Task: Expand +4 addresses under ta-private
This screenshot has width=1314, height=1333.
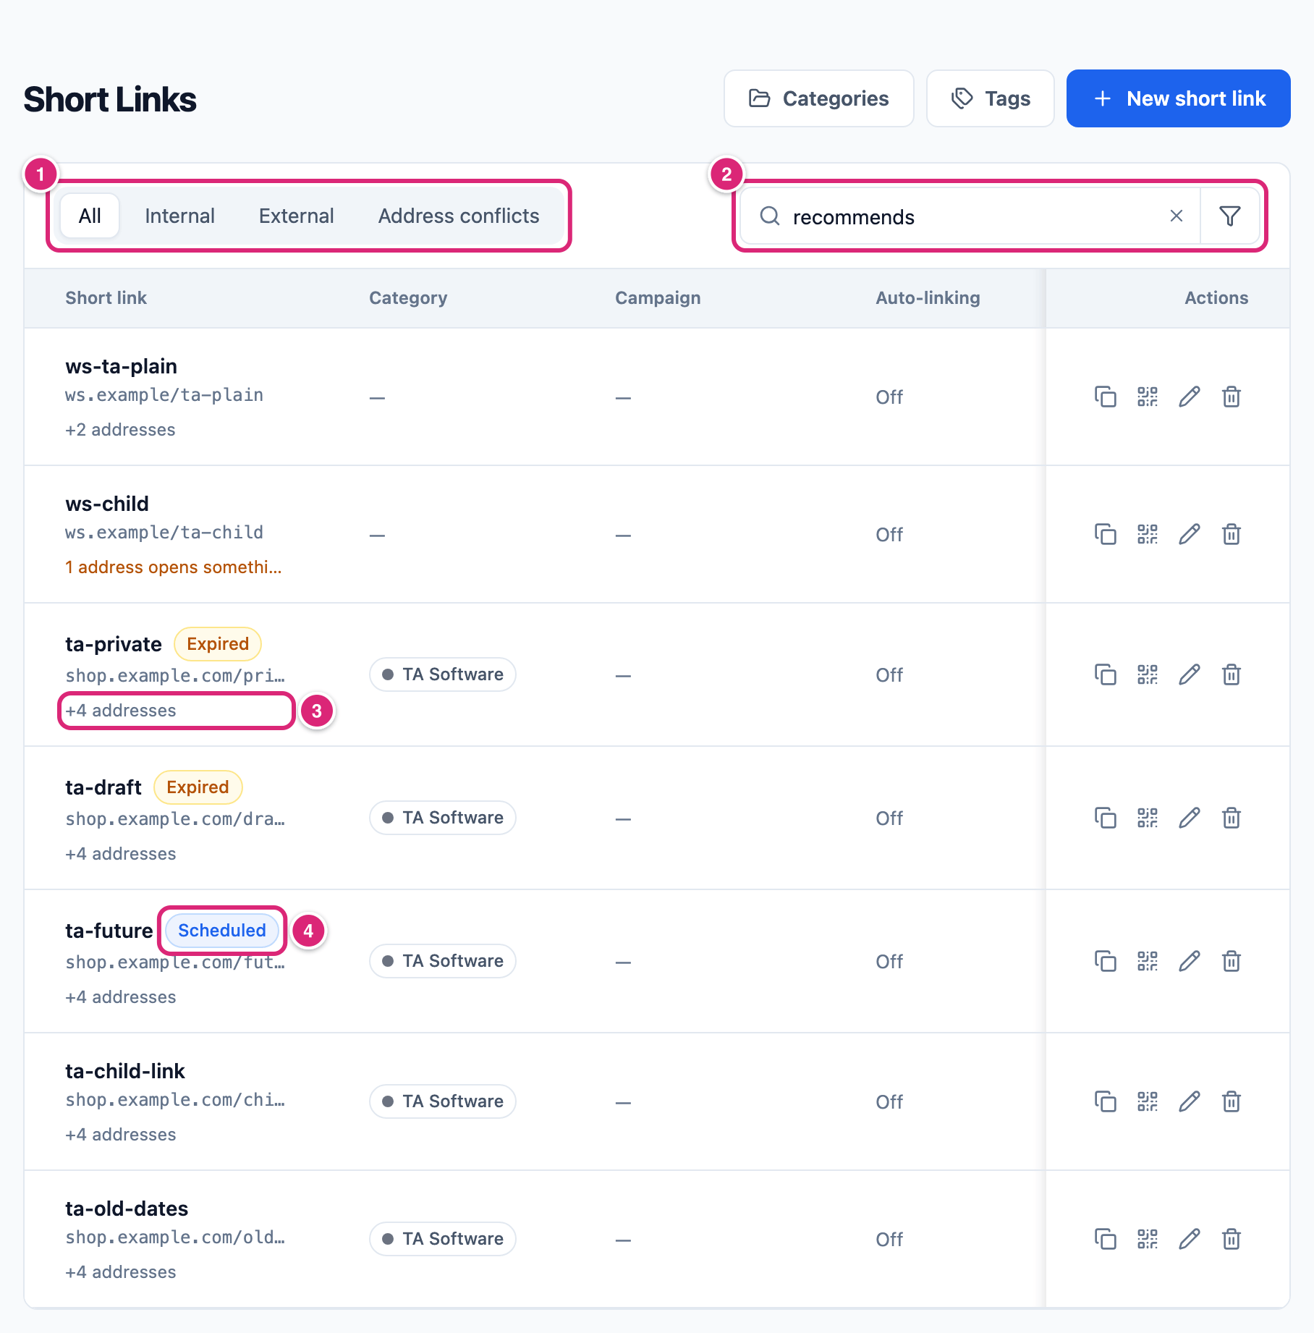Action: tap(120, 711)
